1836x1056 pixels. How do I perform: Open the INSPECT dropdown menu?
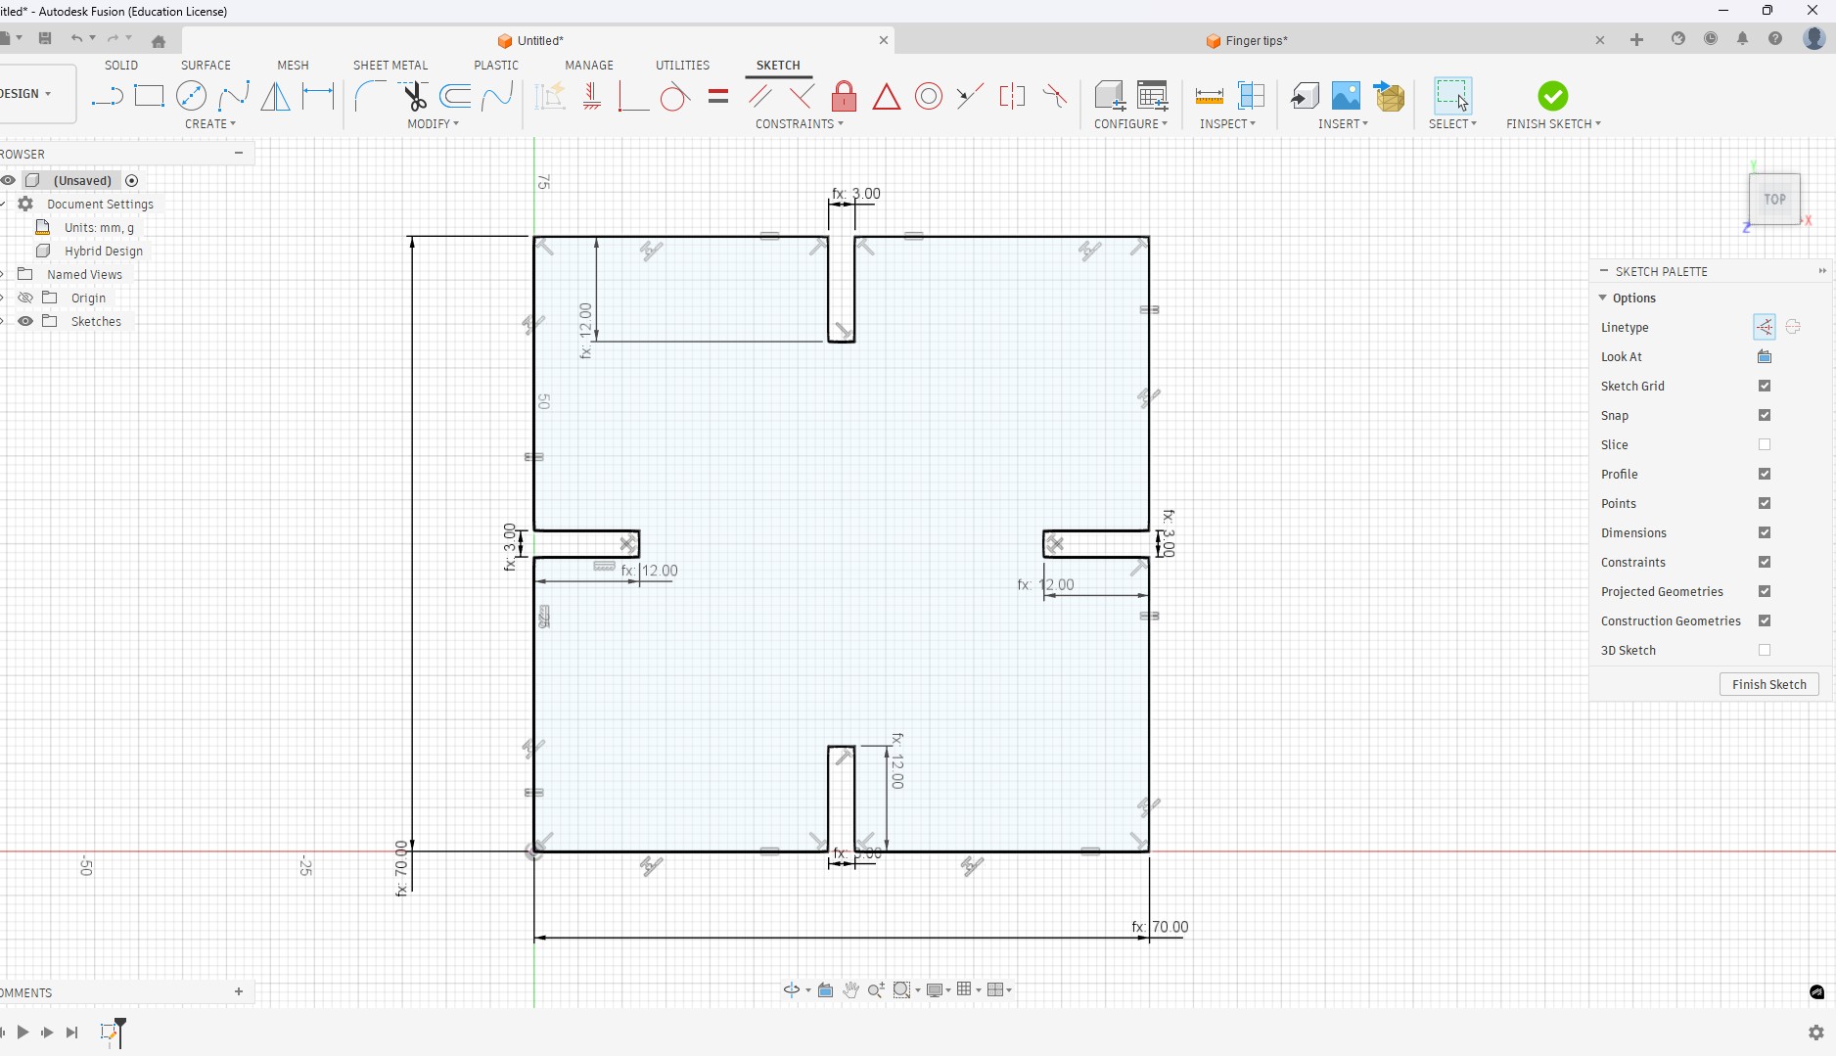[1228, 124]
